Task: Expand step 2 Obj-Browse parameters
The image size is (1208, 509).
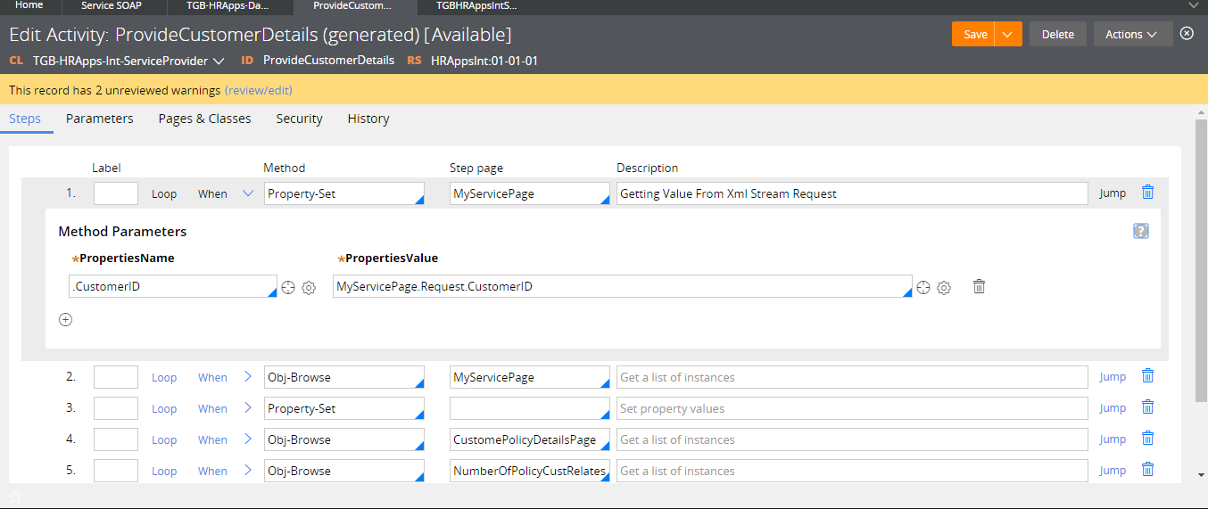Action: click(x=248, y=377)
